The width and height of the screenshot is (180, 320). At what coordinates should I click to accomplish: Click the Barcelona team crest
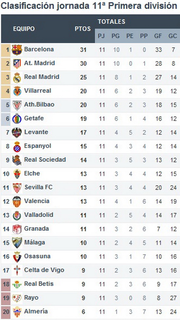(17, 50)
